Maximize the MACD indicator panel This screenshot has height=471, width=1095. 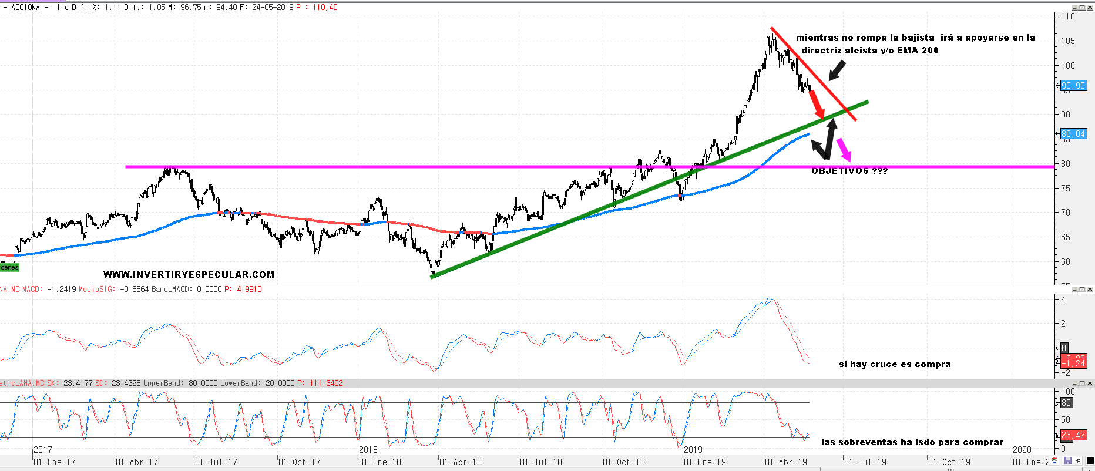pyautogui.click(x=1083, y=290)
